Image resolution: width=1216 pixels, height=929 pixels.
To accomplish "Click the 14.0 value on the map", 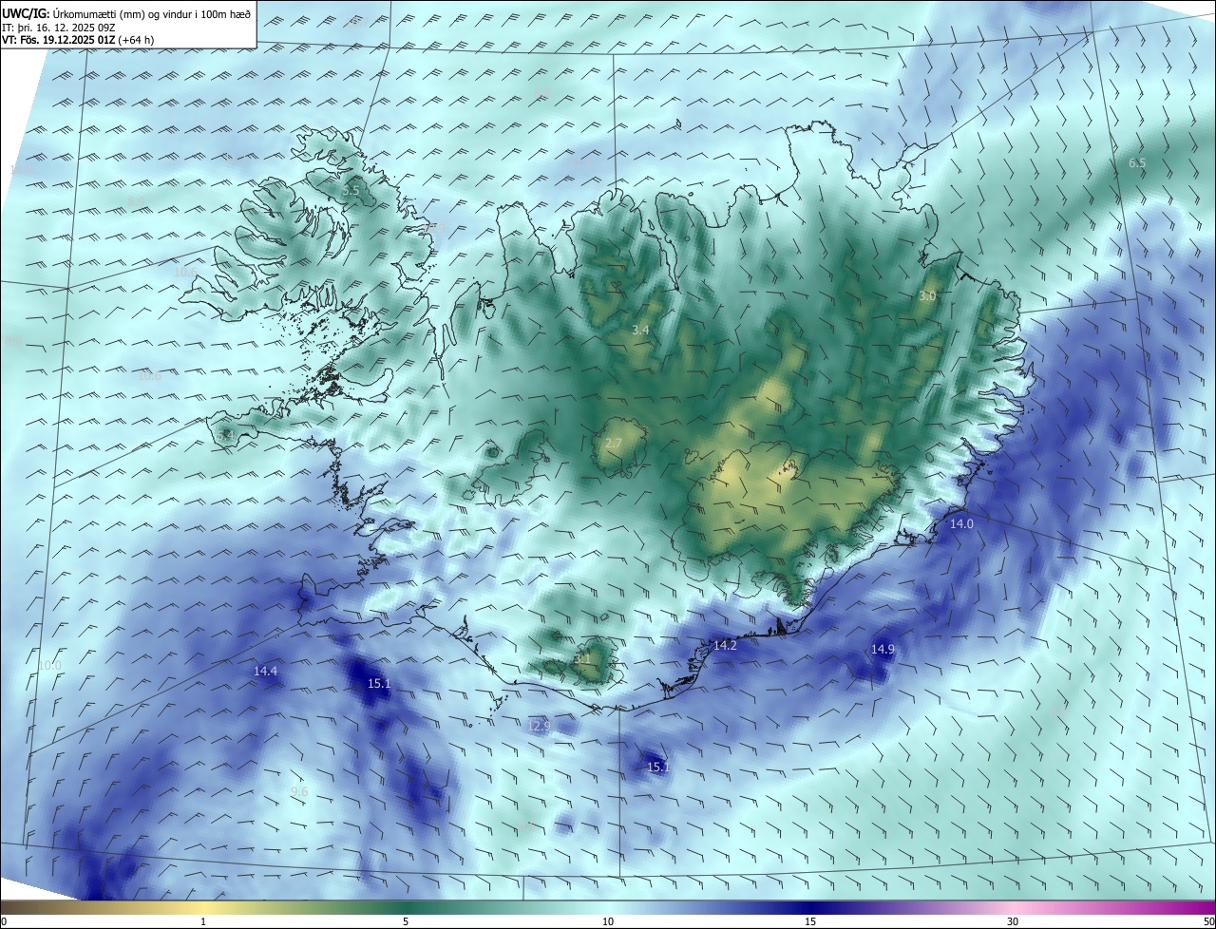I will click(962, 523).
